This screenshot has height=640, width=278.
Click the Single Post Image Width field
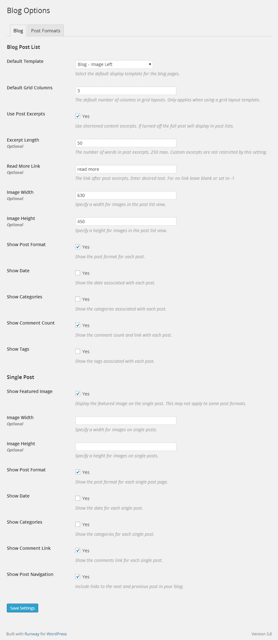click(x=126, y=421)
